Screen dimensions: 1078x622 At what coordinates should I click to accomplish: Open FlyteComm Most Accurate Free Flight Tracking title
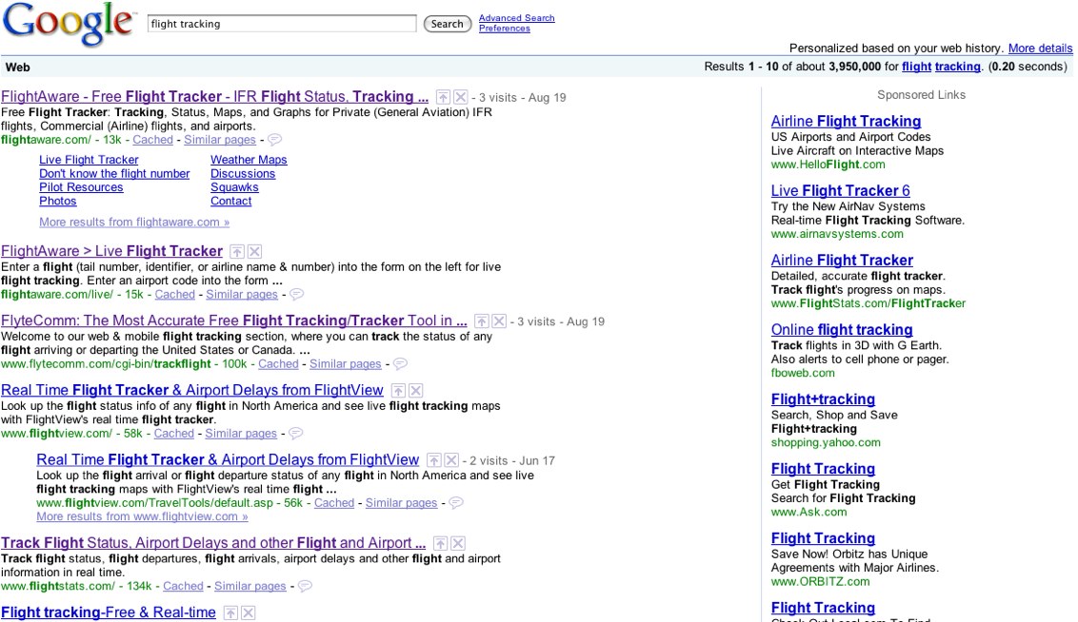click(x=233, y=321)
